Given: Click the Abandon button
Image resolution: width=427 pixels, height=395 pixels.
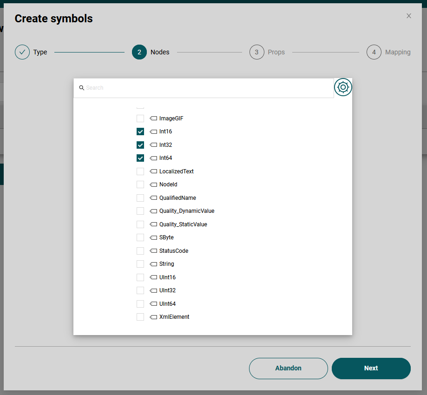Looking at the screenshot, I should 288,368.
